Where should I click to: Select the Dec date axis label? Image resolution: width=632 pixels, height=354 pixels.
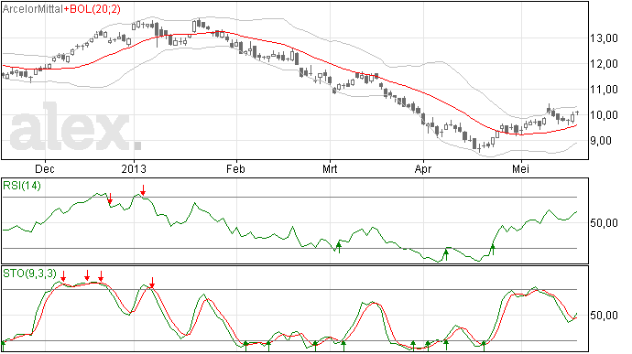pos(45,168)
